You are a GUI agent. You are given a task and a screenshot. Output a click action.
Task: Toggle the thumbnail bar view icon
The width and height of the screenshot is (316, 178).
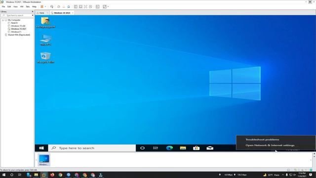point(80,6)
